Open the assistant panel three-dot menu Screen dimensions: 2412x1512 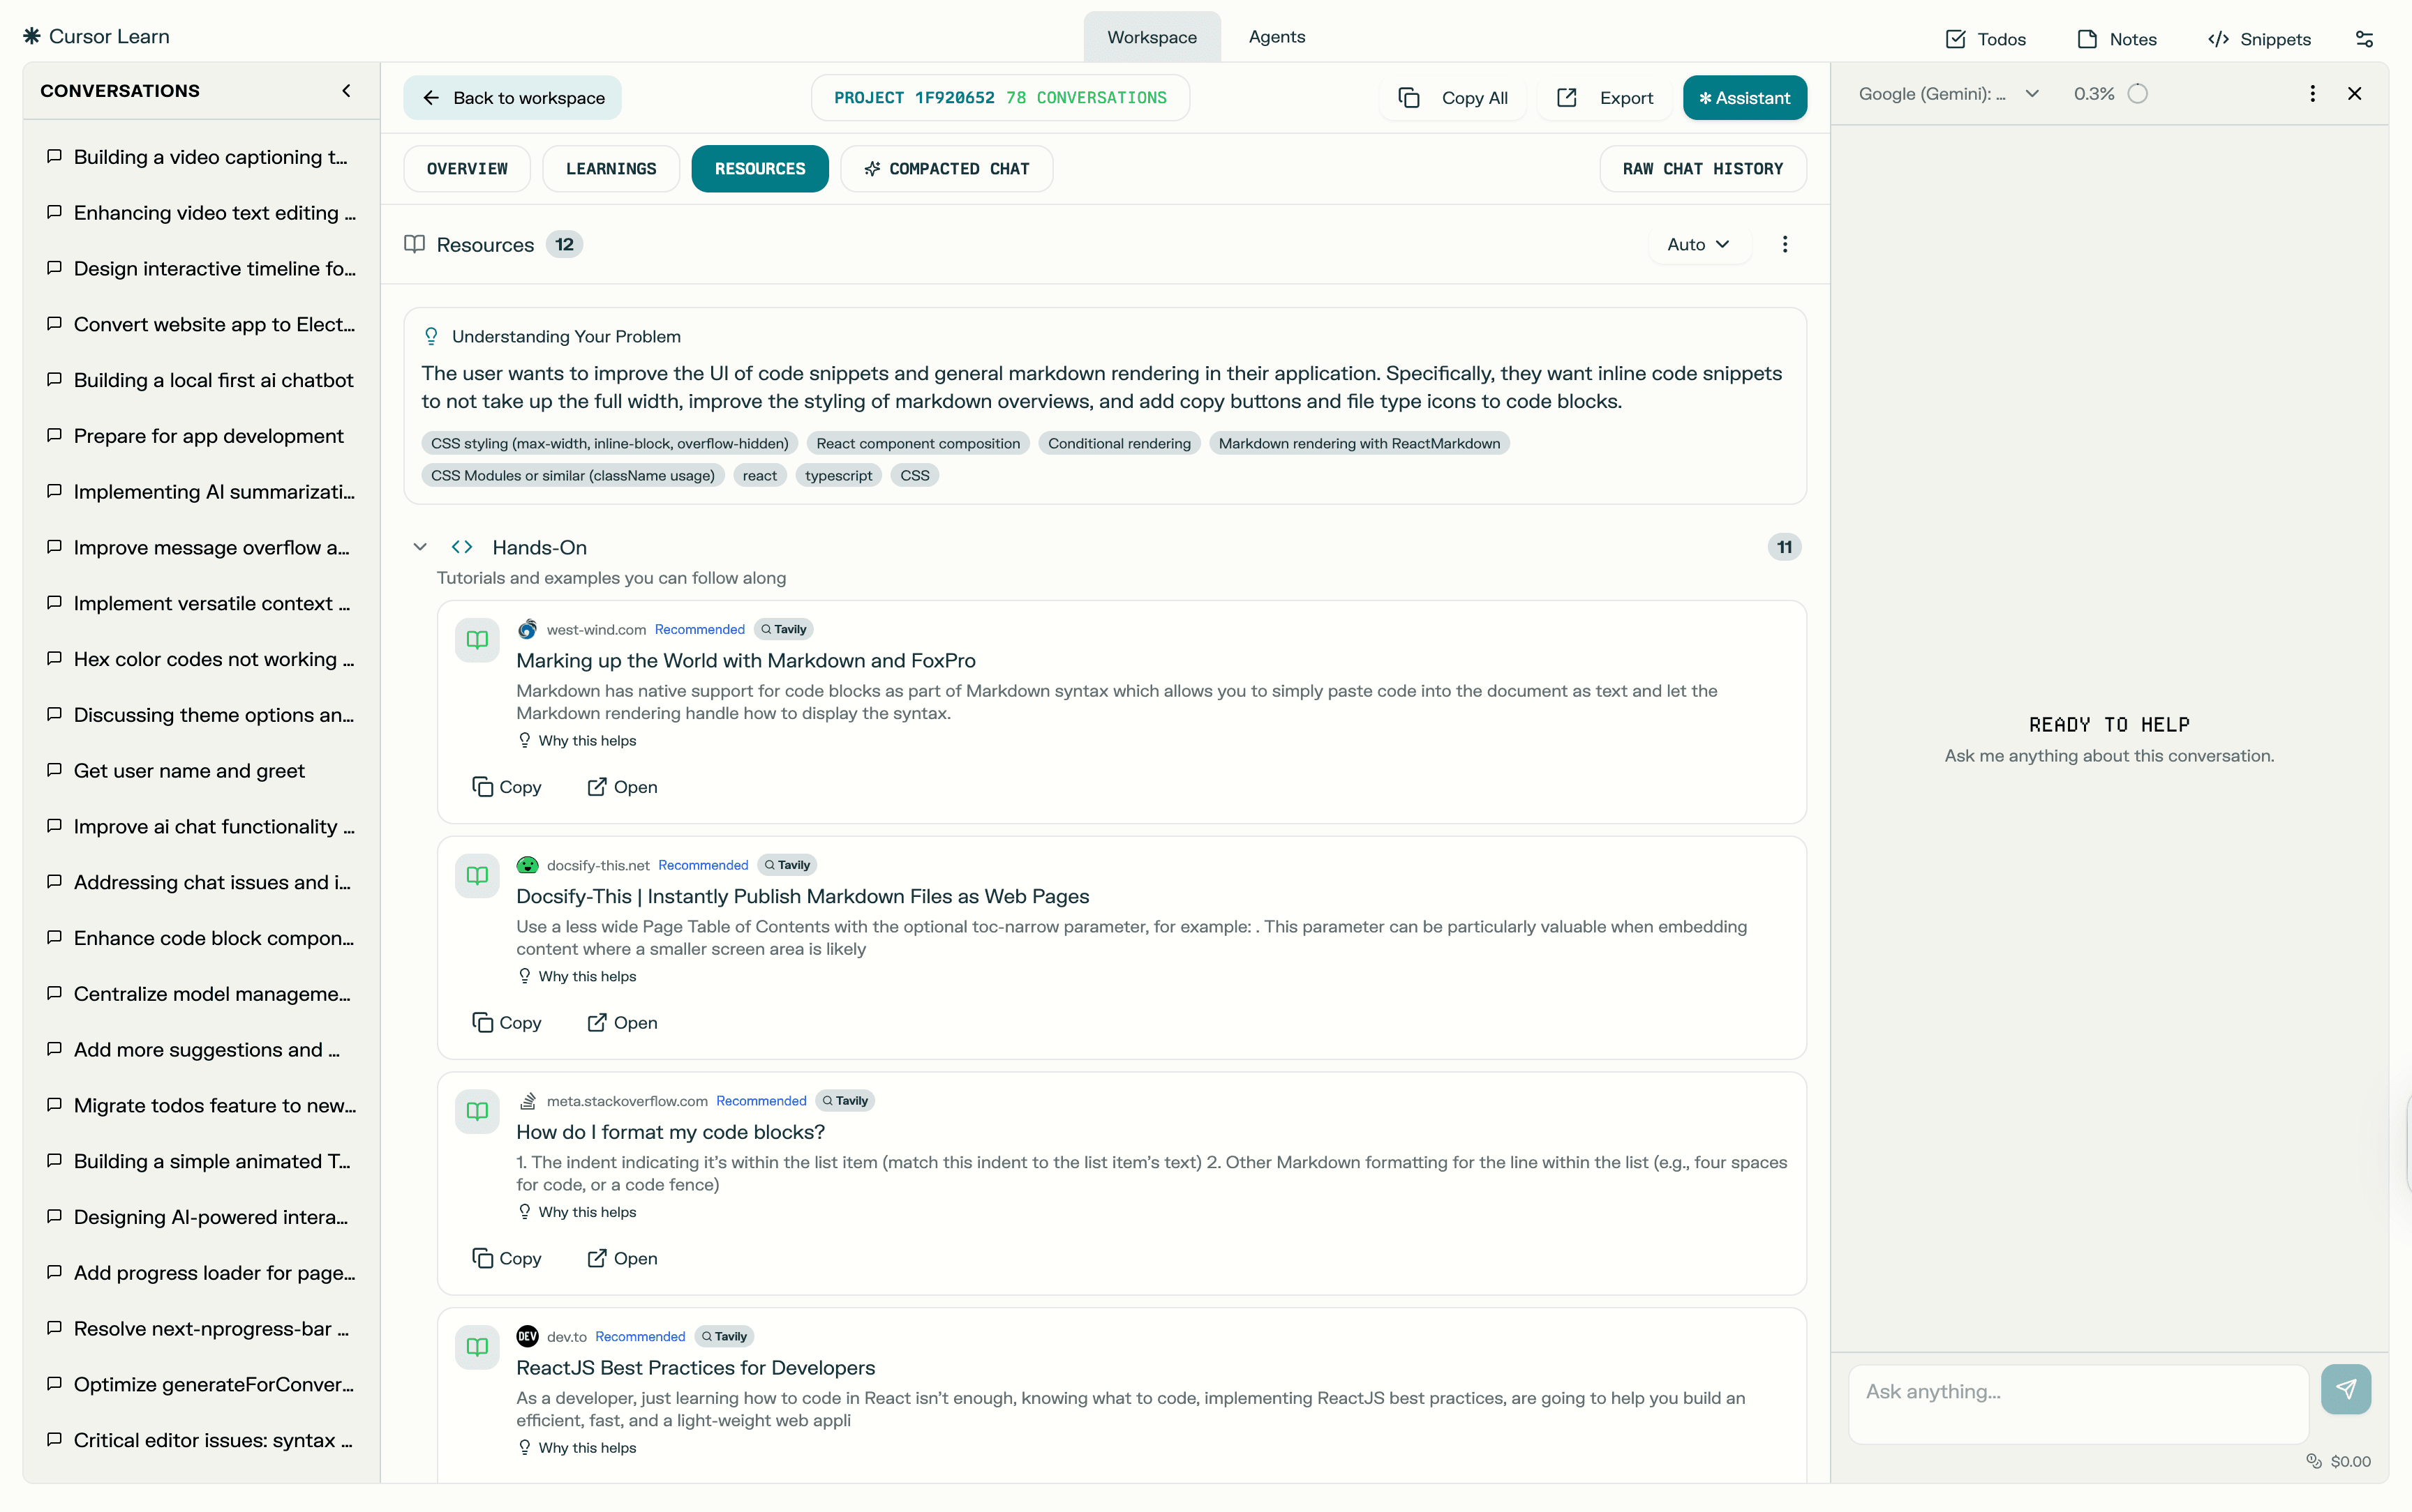tap(2312, 93)
